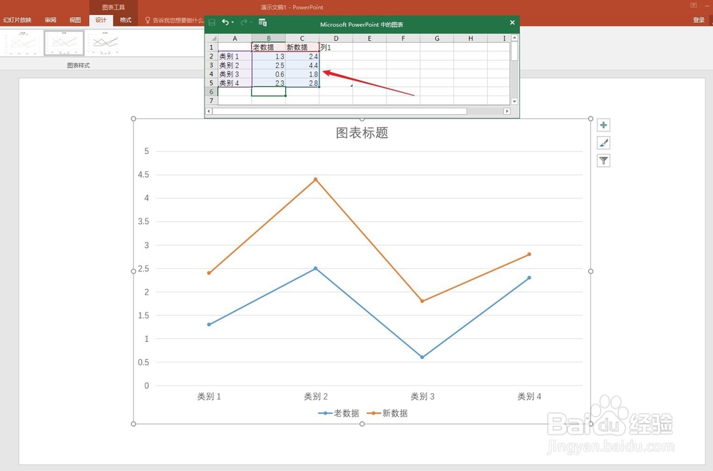Open the Chart Filters funnel button
This screenshot has height=471, width=713.
coord(603,161)
